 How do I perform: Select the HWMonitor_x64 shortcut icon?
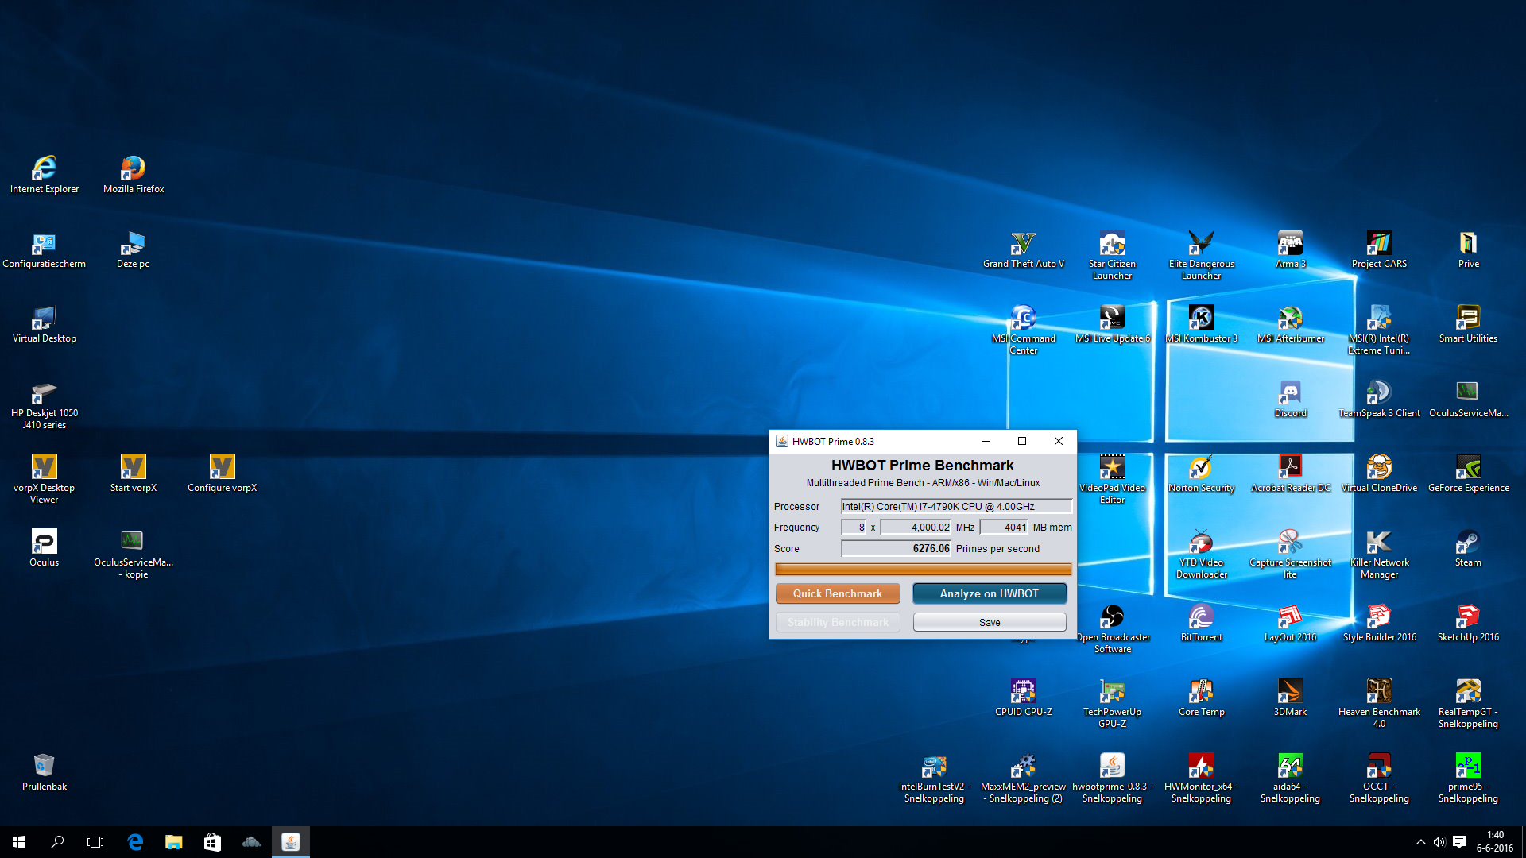(x=1202, y=778)
